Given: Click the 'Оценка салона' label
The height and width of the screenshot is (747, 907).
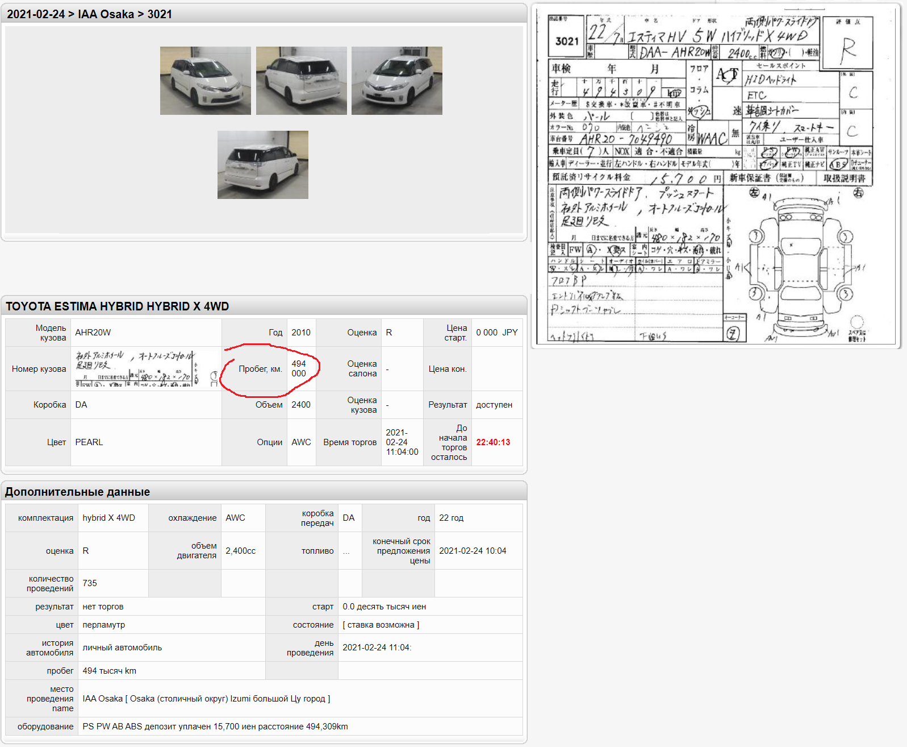Looking at the screenshot, I should tap(362, 368).
